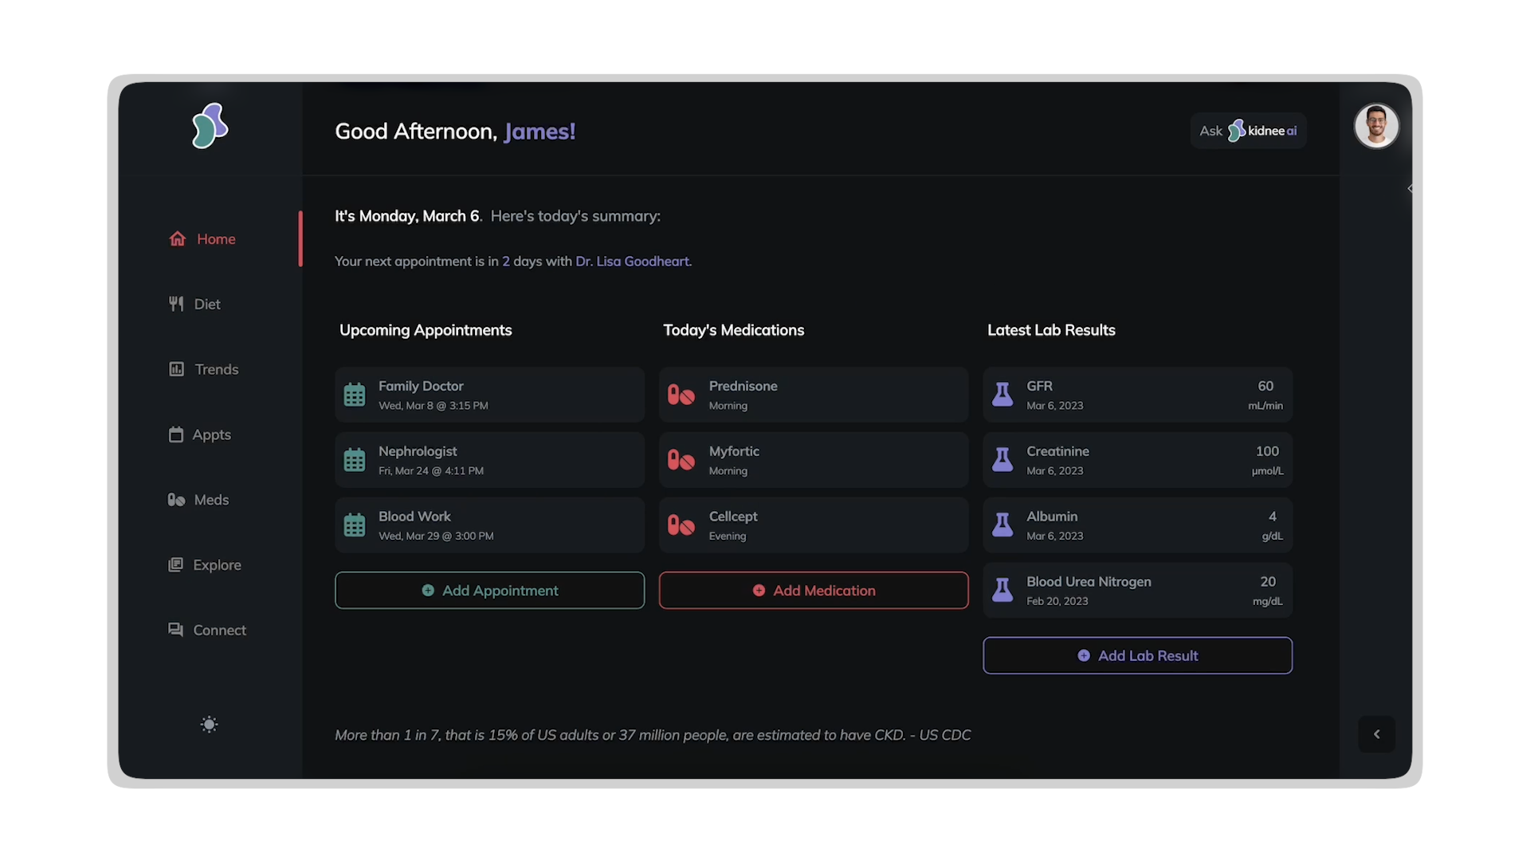Click pill icon next to Prednisone
Screen dimensions: 1530x861
pyautogui.click(x=681, y=395)
